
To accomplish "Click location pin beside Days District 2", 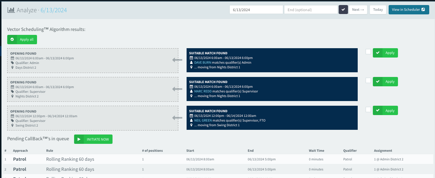I will [12, 67].
